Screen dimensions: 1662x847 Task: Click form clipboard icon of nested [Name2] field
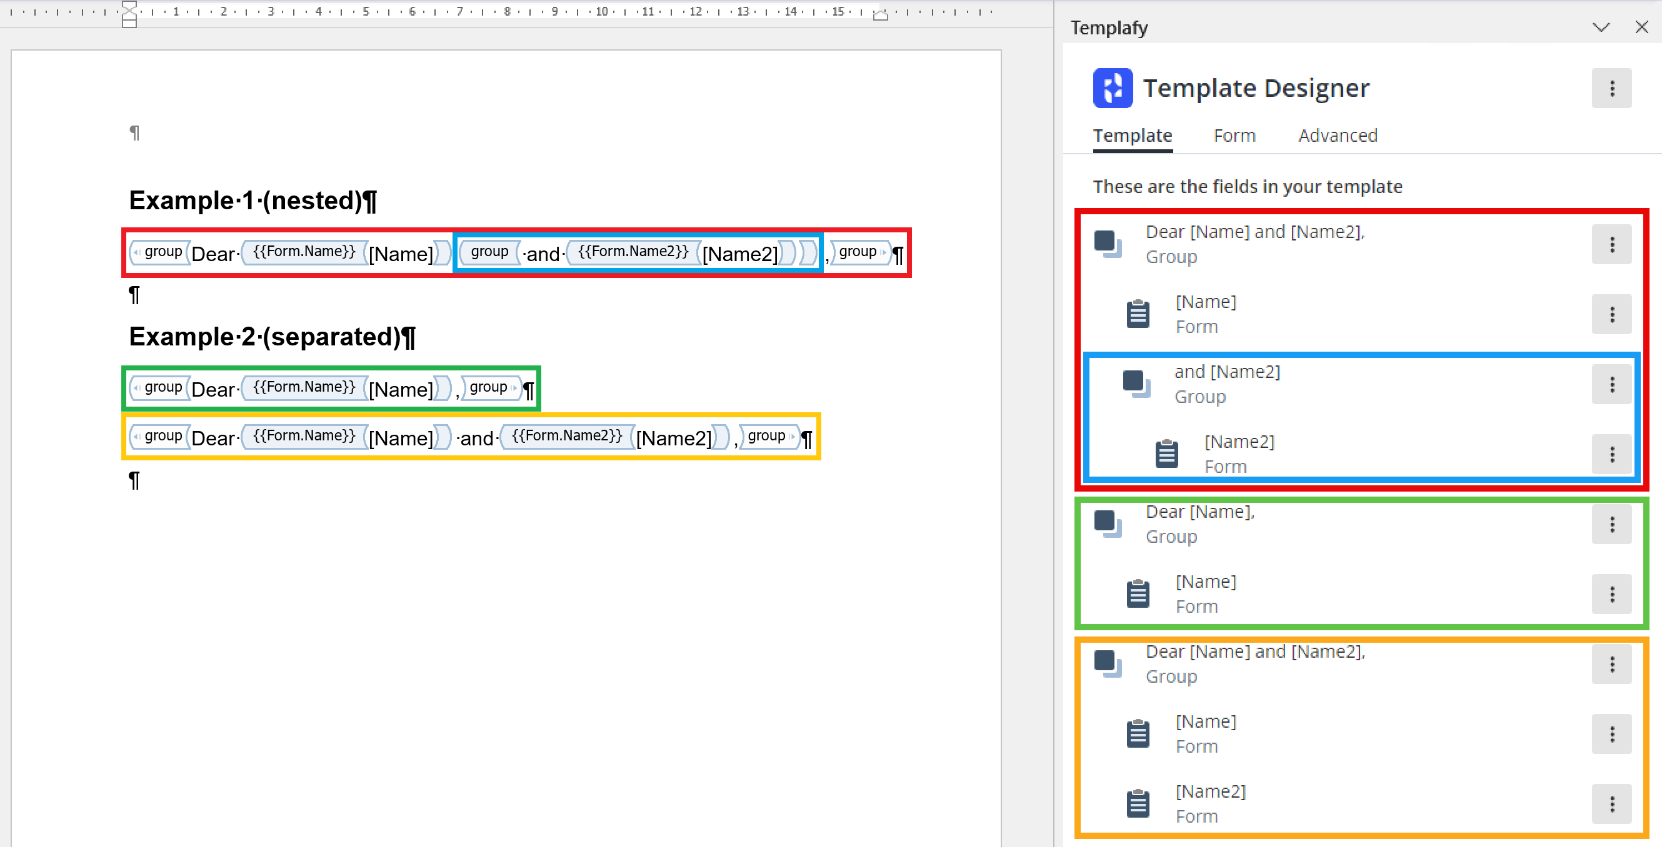pyautogui.click(x=1166, y=454)
